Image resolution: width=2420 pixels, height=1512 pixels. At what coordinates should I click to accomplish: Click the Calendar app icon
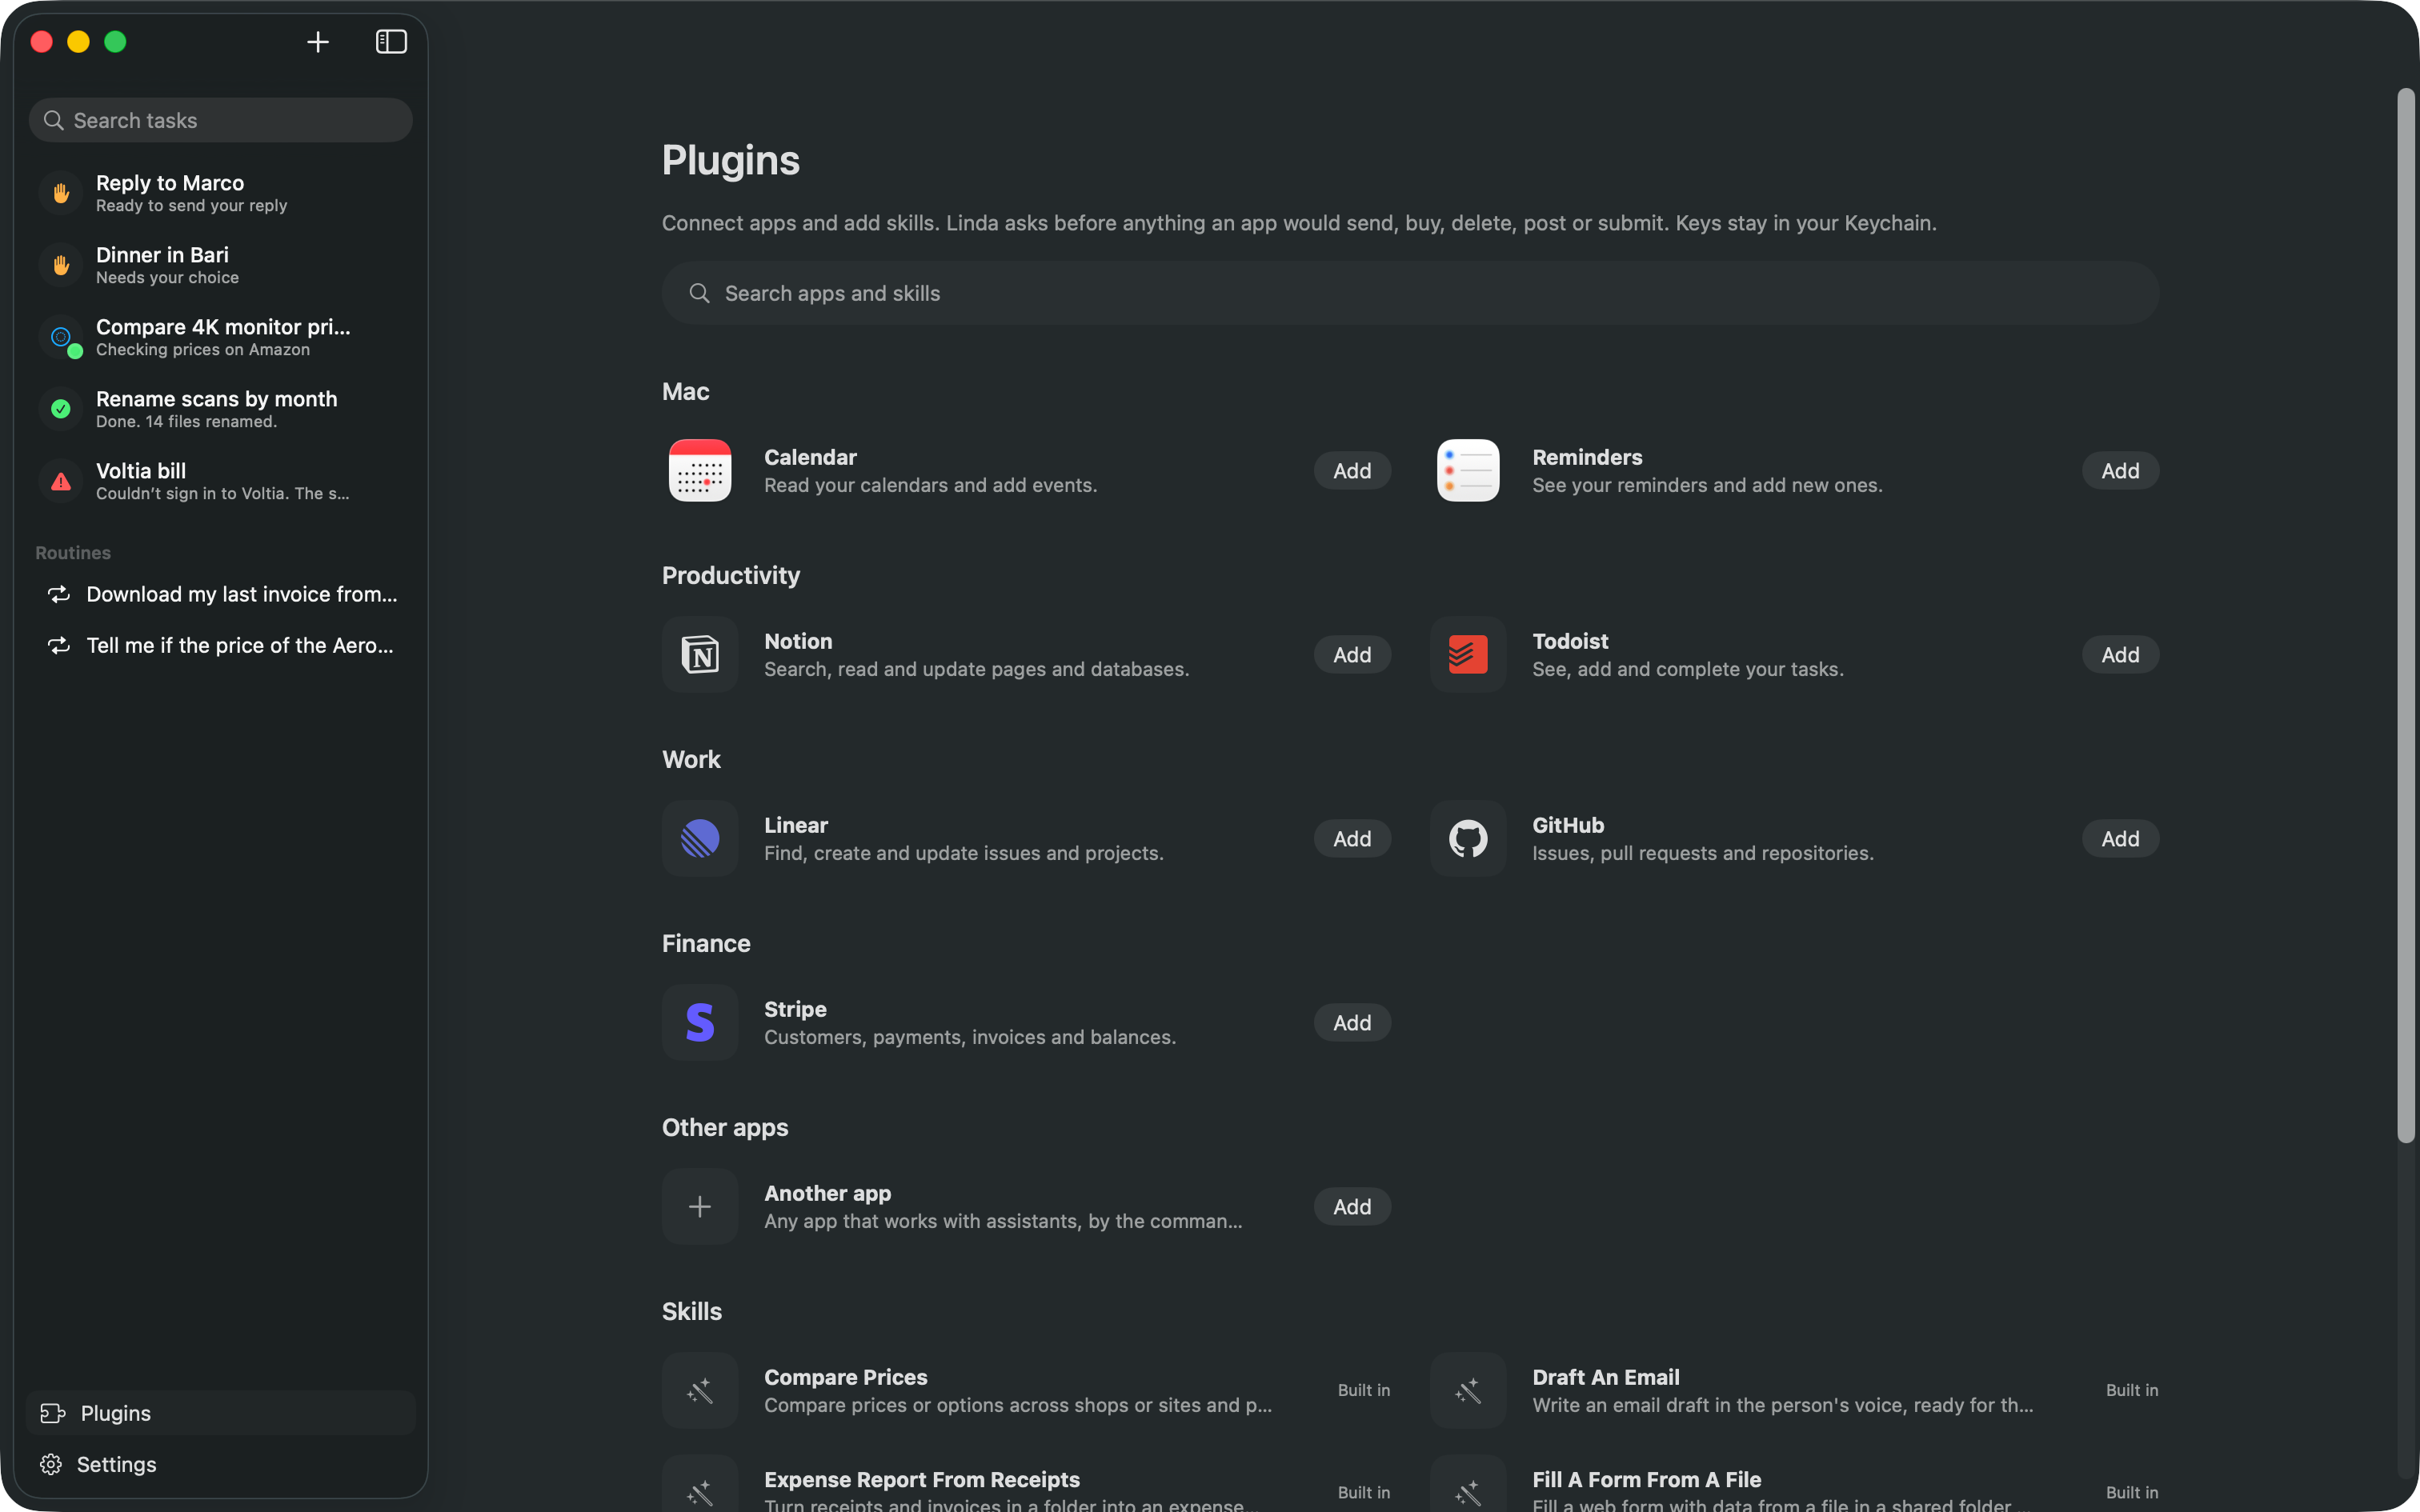[x=700, y=470]
